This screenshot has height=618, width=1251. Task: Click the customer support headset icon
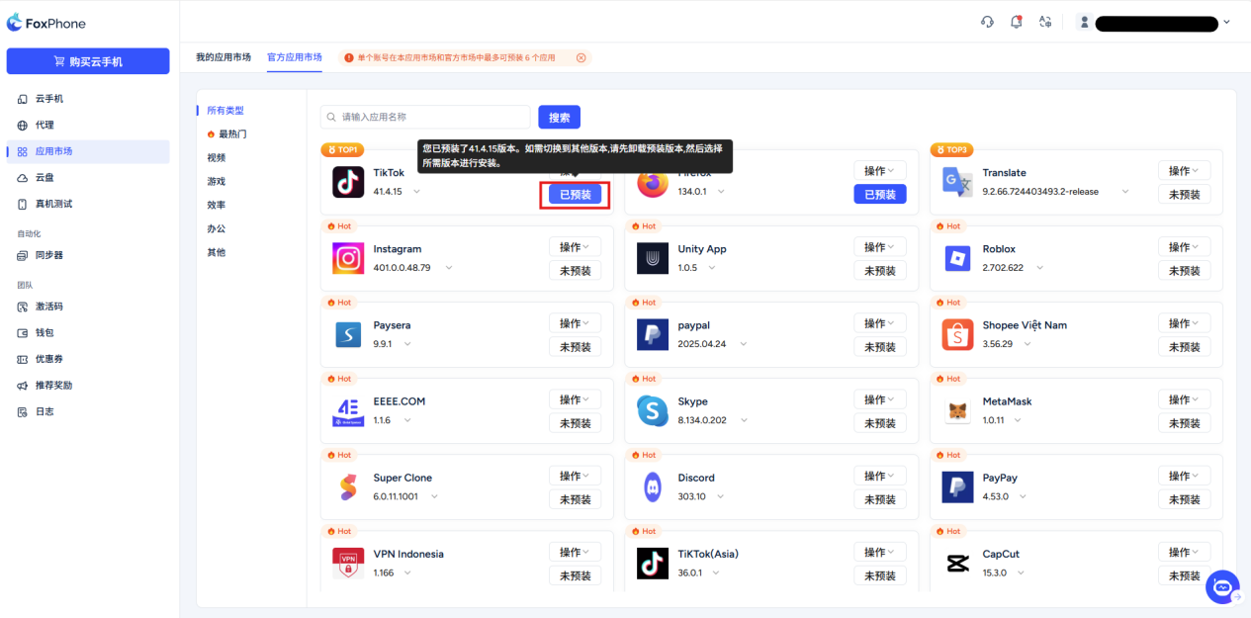(987, 22)
